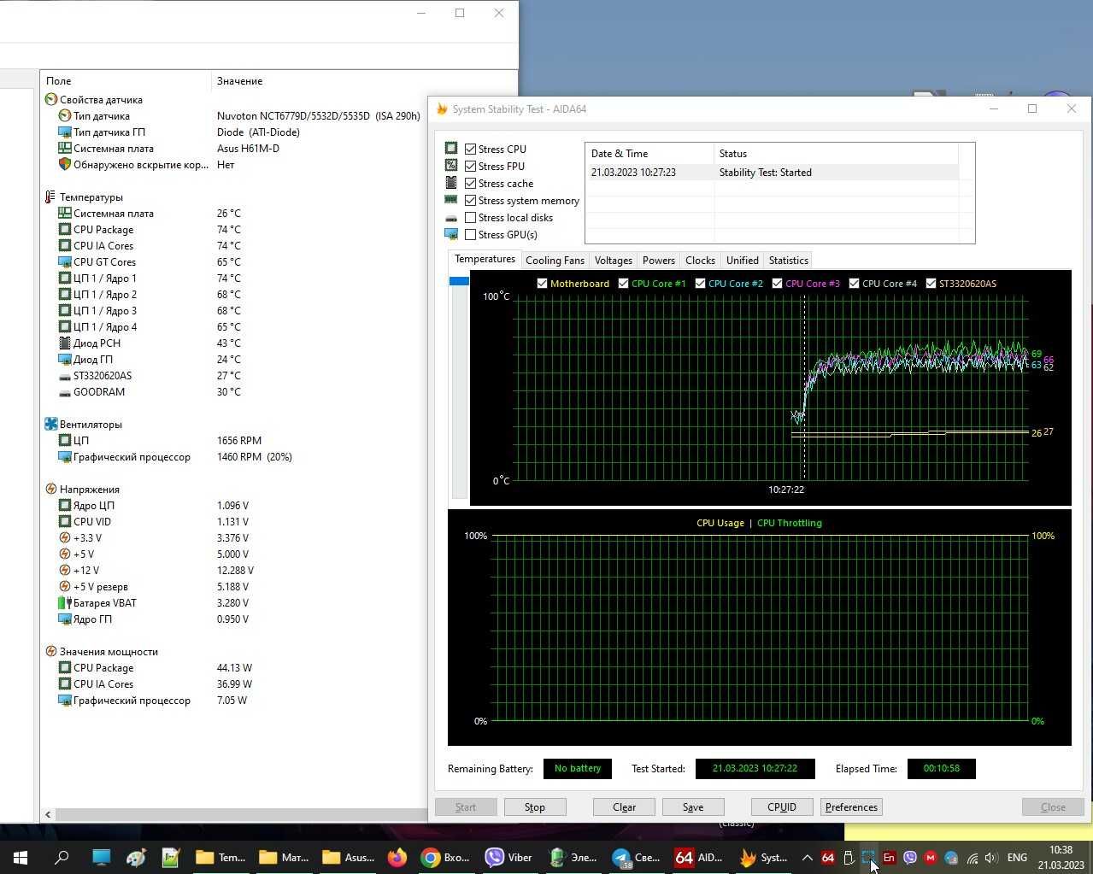Uncheck the Stress CPU checkbox
Viewport: 1093px width, 874px height.
[x=470, y=149]
